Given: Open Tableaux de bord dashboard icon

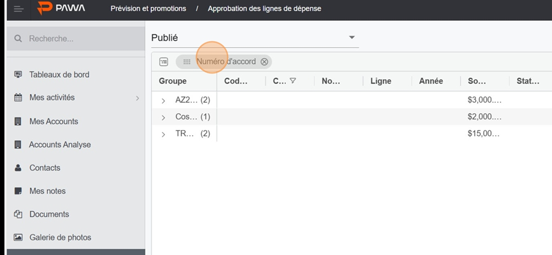Looking at the screenshot, I should (x=18, y=75).
